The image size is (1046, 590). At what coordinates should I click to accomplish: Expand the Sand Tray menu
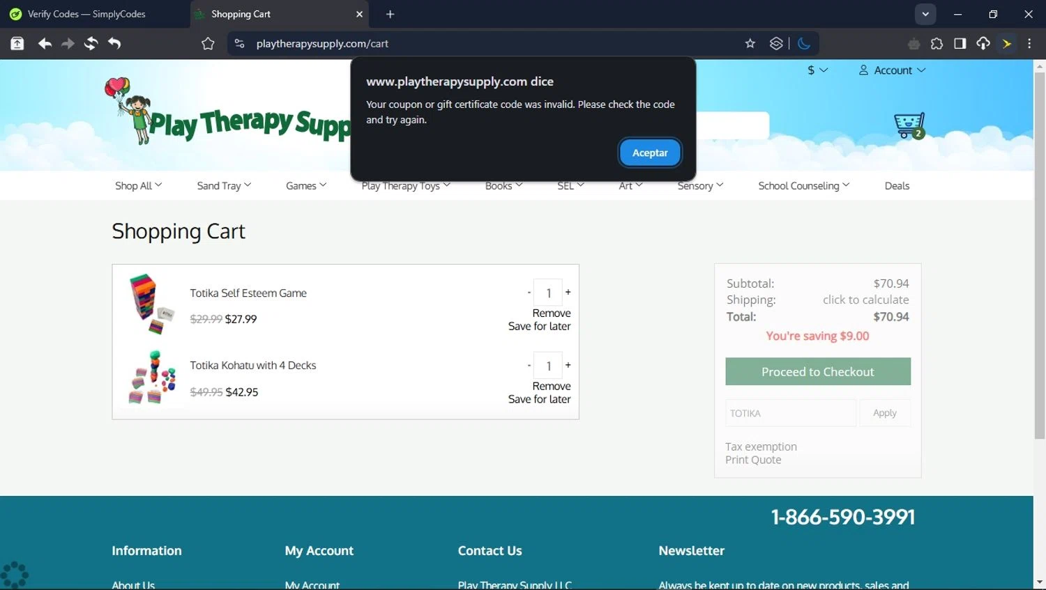(x=224, y=186)
